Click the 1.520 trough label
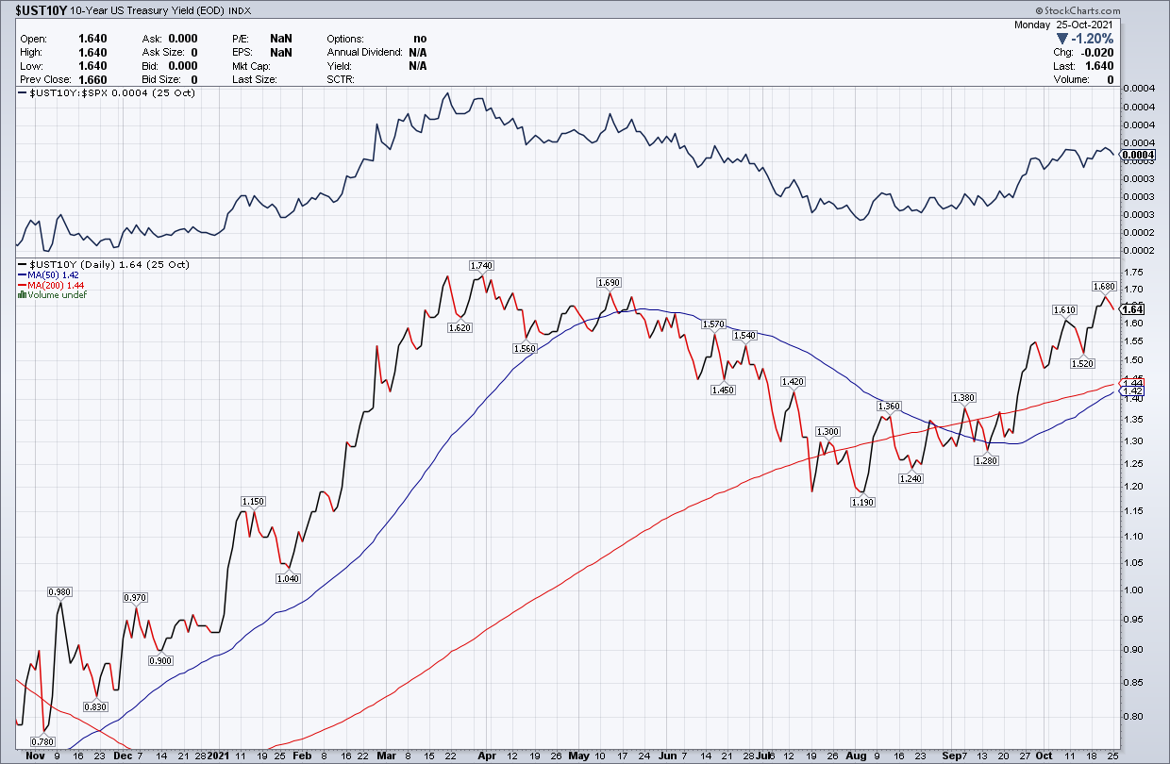 coord(1083,362)
